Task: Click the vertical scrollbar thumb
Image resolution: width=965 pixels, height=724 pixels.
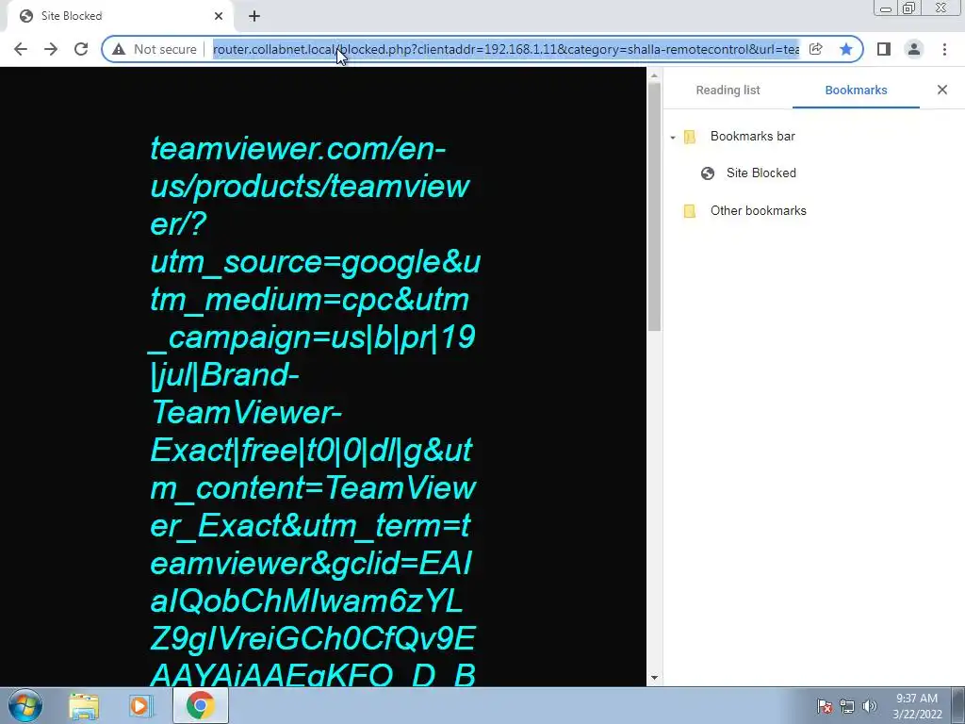Action: (654, 206)
